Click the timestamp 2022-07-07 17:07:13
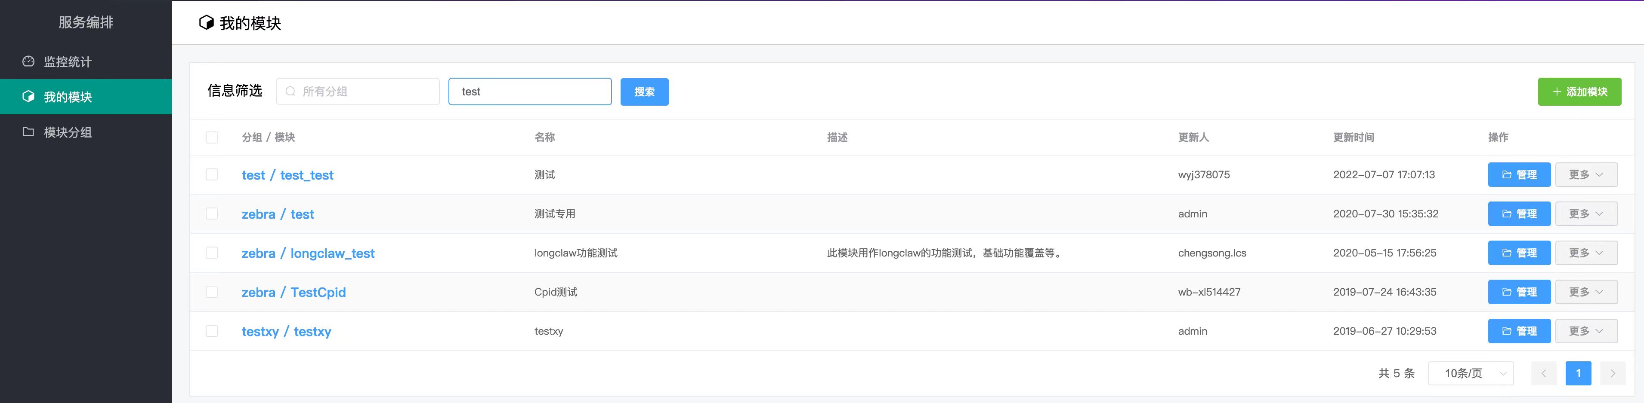The height and width of the screenshot is (403, 1644). tap(1384, 175)
